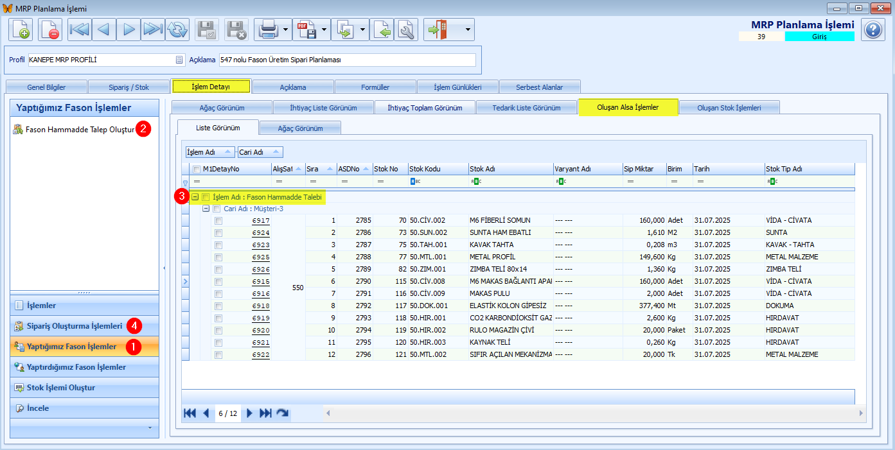Open detail link 6917
The width and height of the screenshot is (895, 450).
pos(260,220)
